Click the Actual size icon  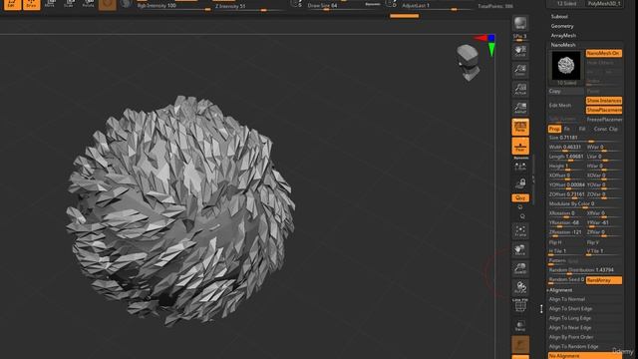[520, 89]
